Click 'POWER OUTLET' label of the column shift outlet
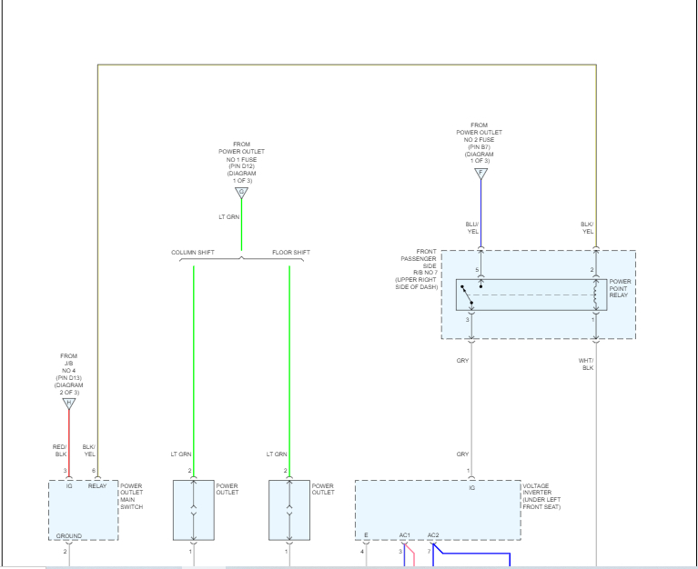 click(227, 489)
